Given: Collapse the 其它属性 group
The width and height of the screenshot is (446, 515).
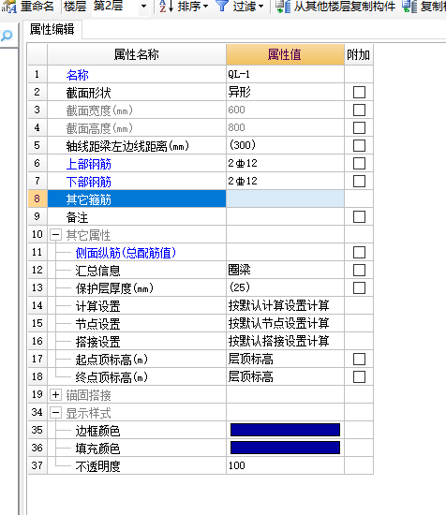Looking at the screenshot, I should 55,234.
